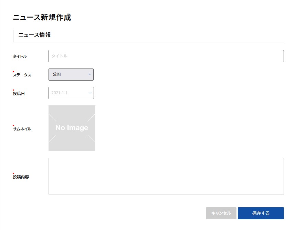Click the chevron arrow in the 公開 dropdown
This screenshot has height=230, width=296.
89,74
